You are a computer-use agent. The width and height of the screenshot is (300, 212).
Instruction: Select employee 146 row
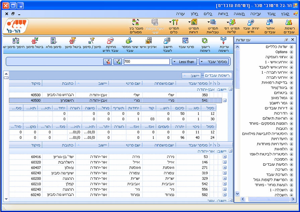click(x=116, y=162)
